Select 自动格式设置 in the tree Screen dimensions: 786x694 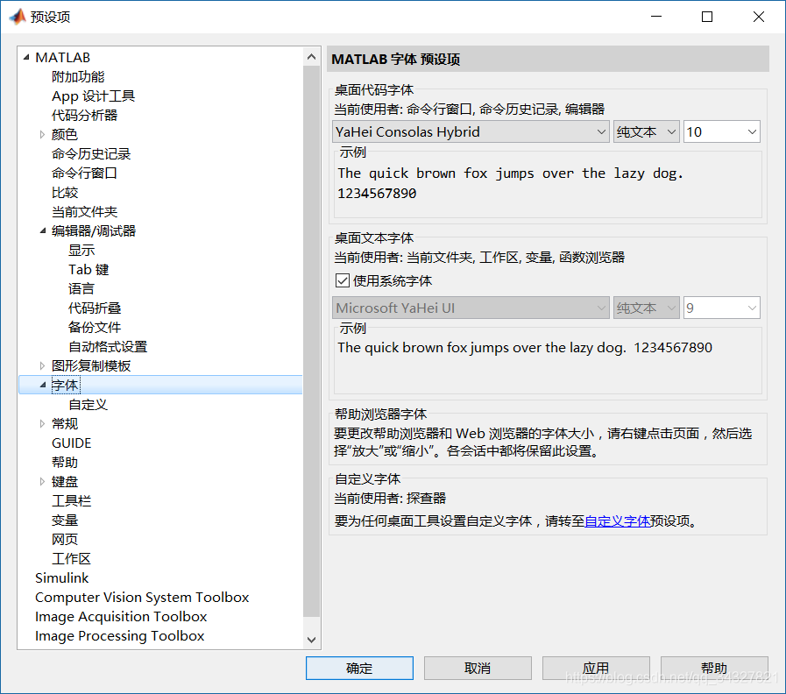click(108, 346)
